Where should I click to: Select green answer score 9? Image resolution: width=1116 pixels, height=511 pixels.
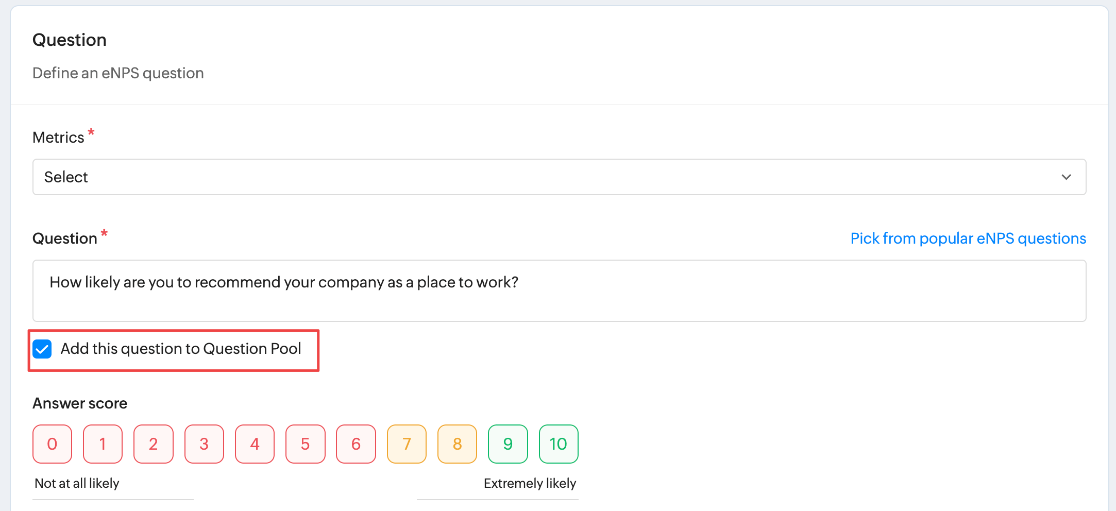click(x=508, y=444)
